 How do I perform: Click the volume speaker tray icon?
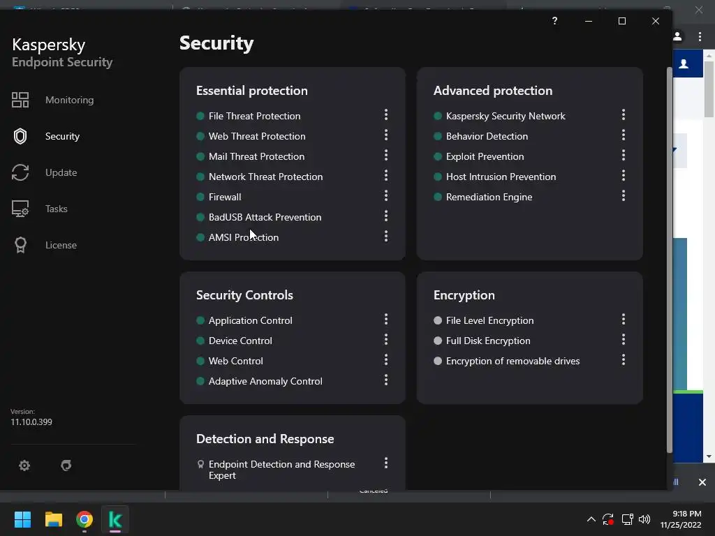click(x=644, y=519)
